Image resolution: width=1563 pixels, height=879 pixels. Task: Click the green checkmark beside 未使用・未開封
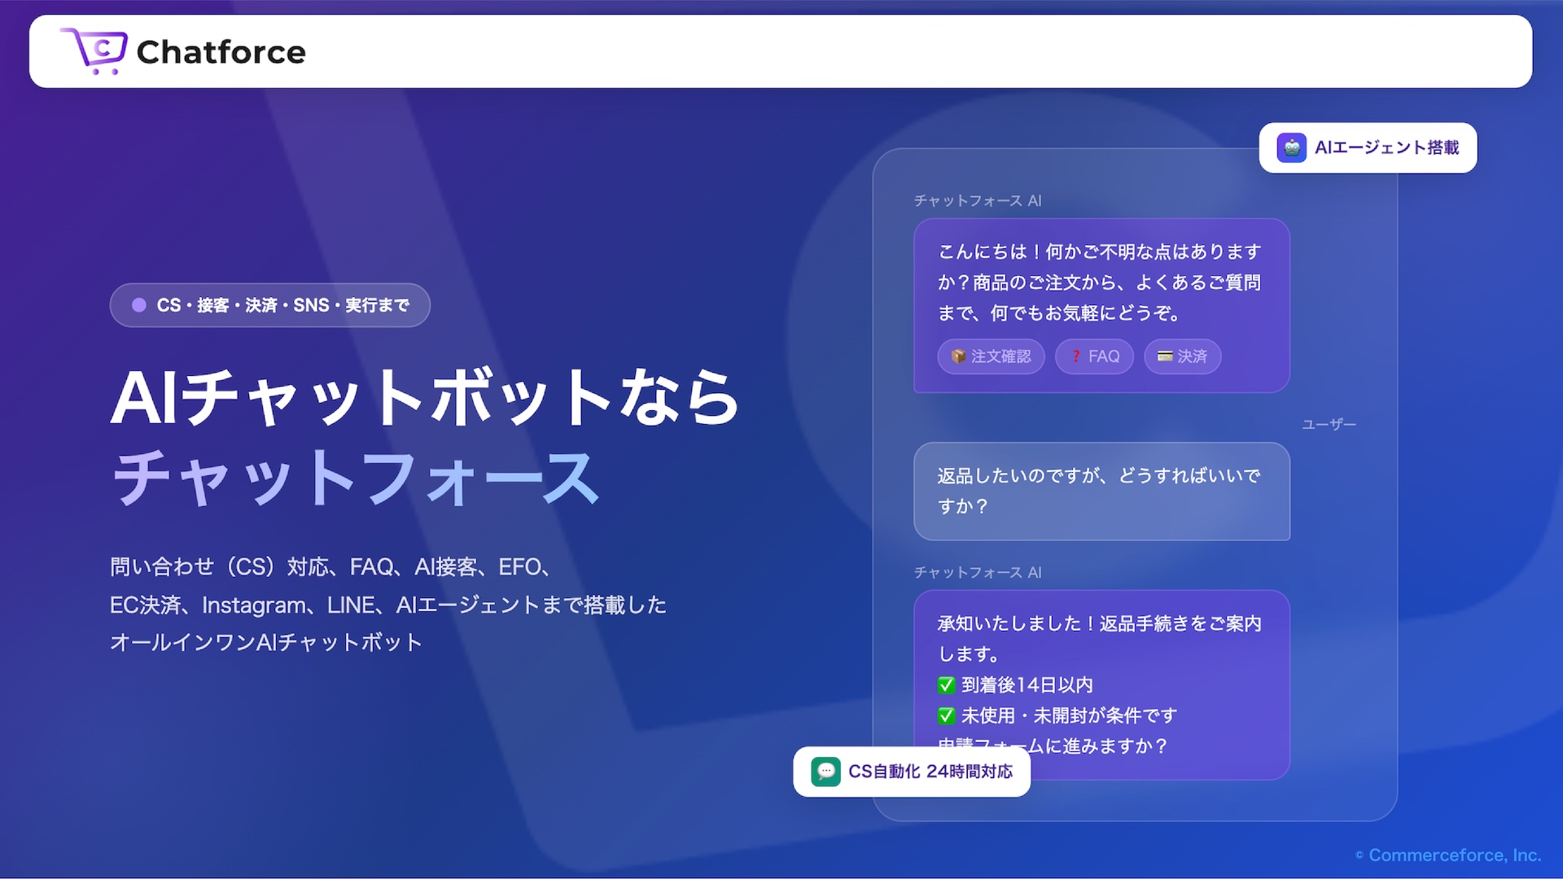point(946,716)
